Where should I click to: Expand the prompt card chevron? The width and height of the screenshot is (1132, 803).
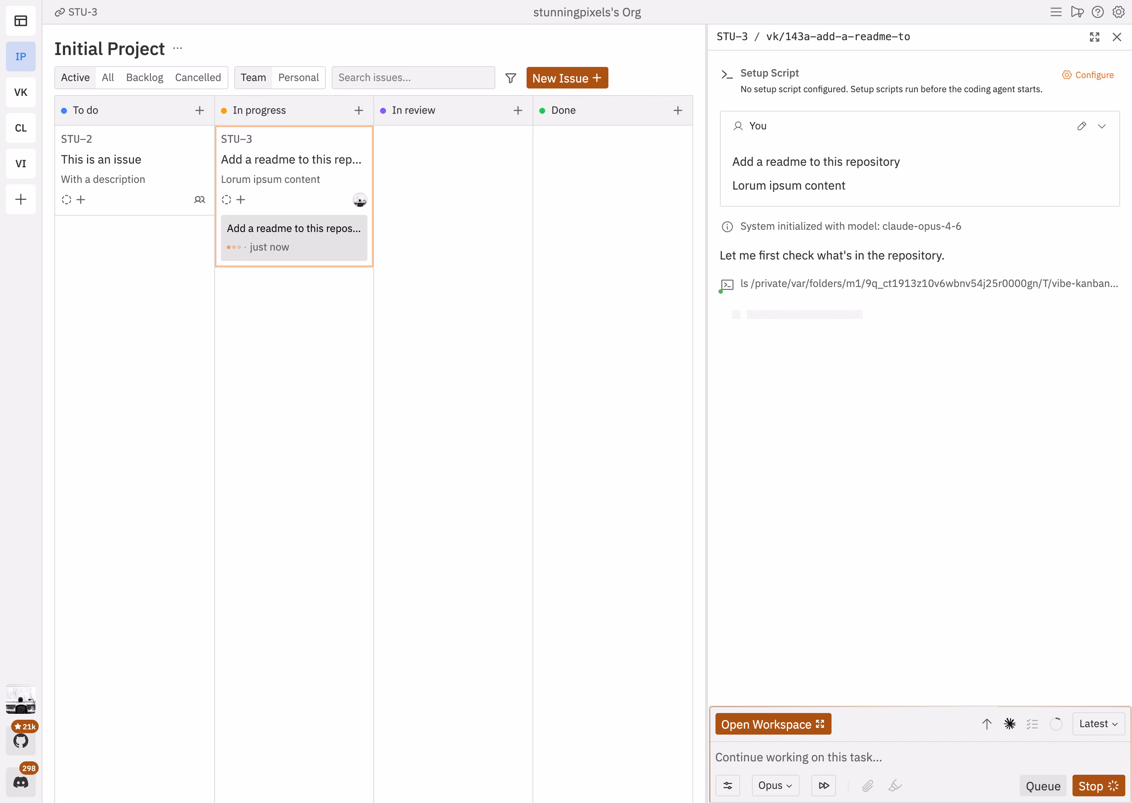point(1102,126)
